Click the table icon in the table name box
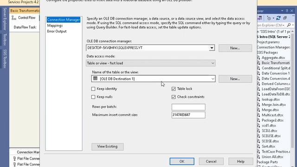The image size is (297, 167). [95, 78]
